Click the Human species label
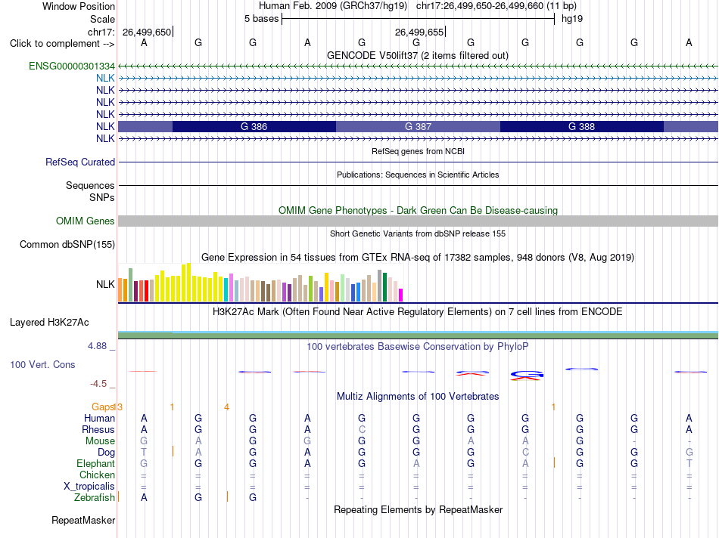719x538 pixels. coord(99,418)
